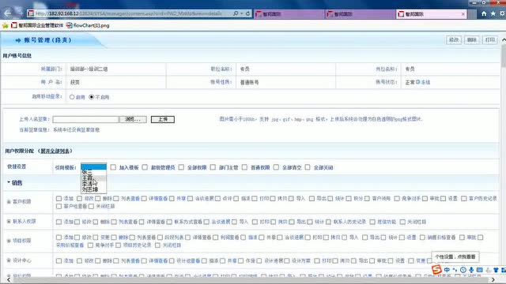Close the active 智邦国际 tab

463,14
